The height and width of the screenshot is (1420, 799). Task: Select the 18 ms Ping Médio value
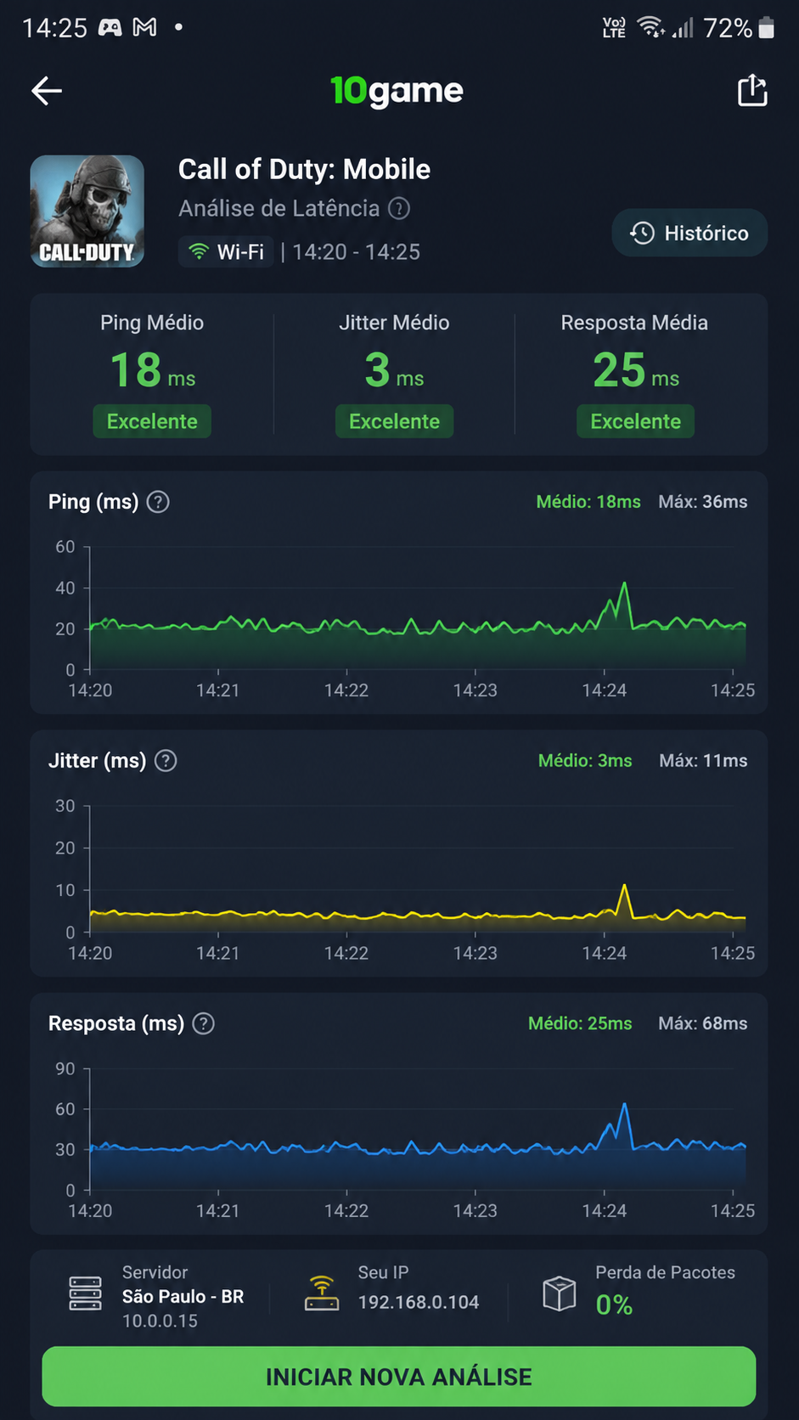153,370
